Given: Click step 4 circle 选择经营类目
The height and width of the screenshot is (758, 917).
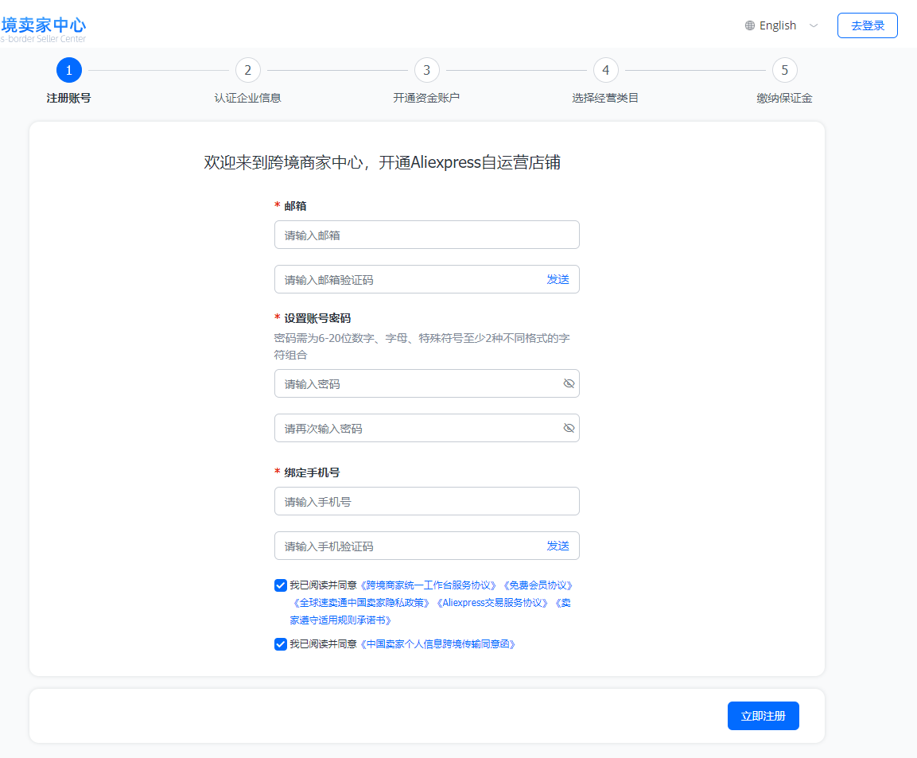Looking at the screenshot, I should click(x=605, y=70).
